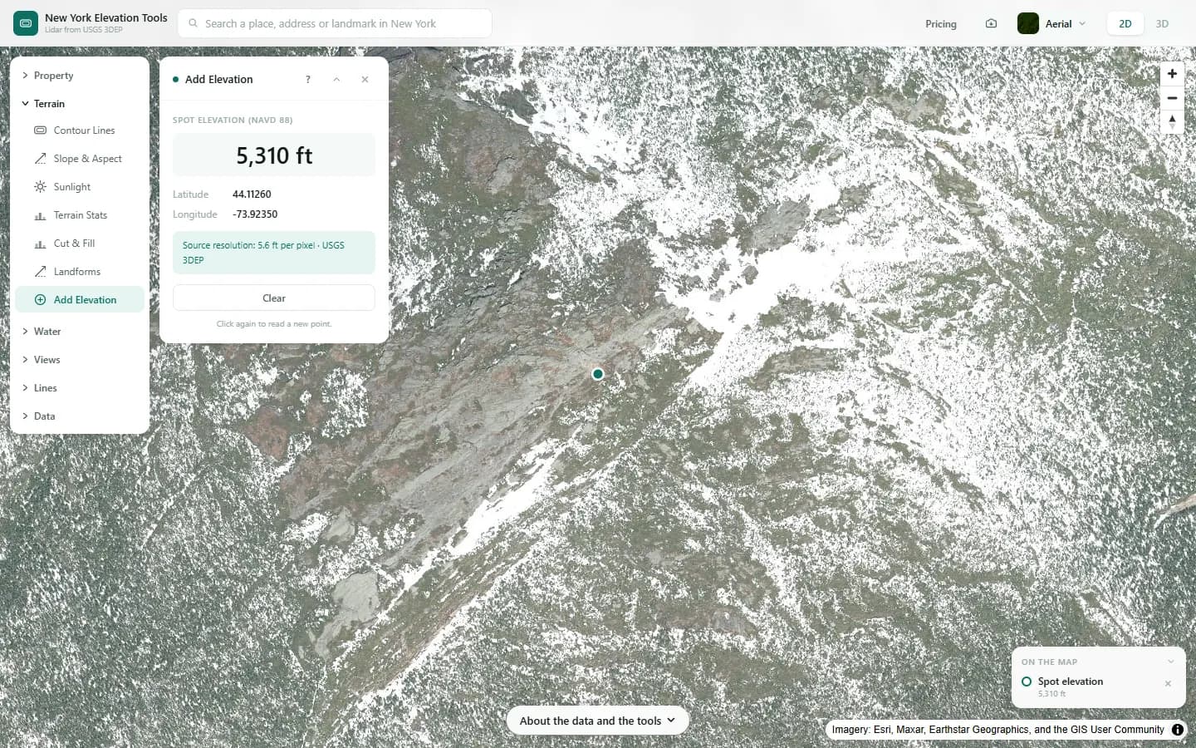Viewport: 1196px width, 748px height.
Task: Open the Sunlight tool
Action: tap(80, 187)
